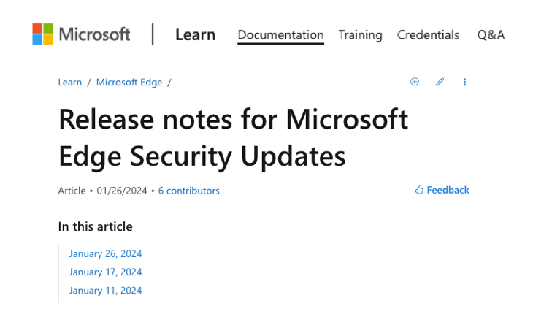Open the 6 contributors link
The image size is (552, 314).
tap(188, 191)
